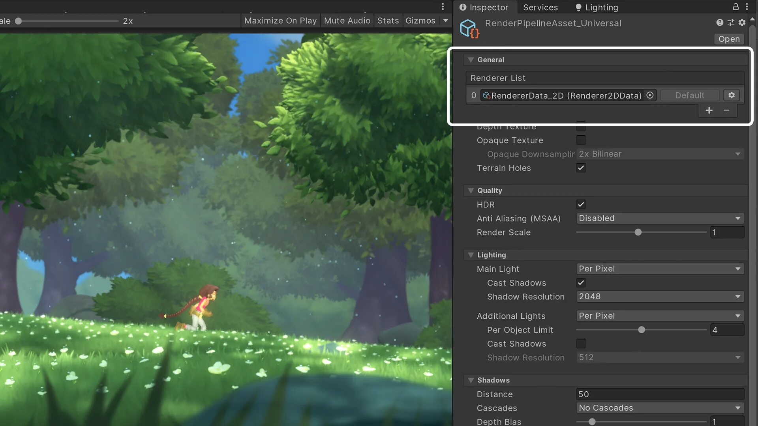Image resolution: width=758 pixels, height=426 pixels.
Task: Click the add renderer plus icon
Action: pos(709,110)
